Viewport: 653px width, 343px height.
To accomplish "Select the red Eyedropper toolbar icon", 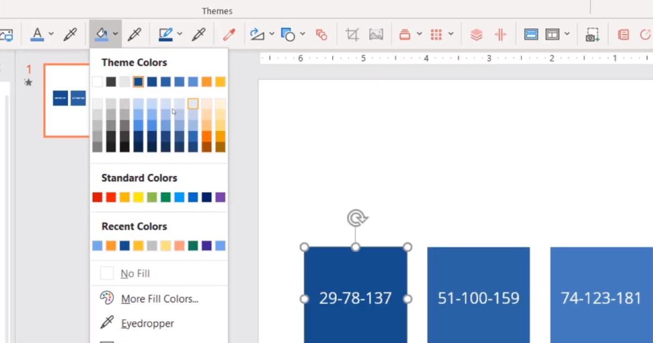I will pos(229,34).
